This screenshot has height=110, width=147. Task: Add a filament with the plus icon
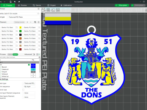[27, 22]
